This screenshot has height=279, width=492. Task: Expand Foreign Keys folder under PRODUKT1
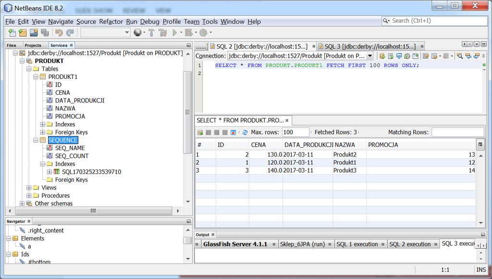pyautogui.click(x=43, y=132)
